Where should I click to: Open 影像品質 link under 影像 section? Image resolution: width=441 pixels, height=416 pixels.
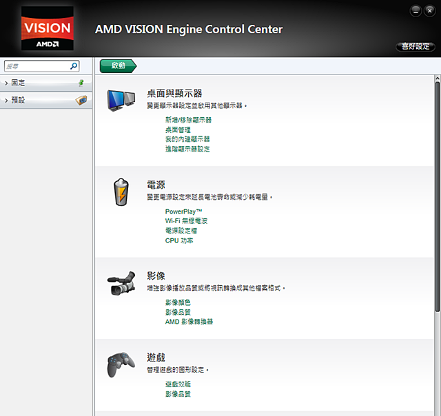178,312
